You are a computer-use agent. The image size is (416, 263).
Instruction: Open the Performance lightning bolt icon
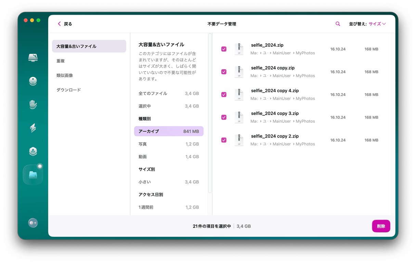[x=33, y=128]
